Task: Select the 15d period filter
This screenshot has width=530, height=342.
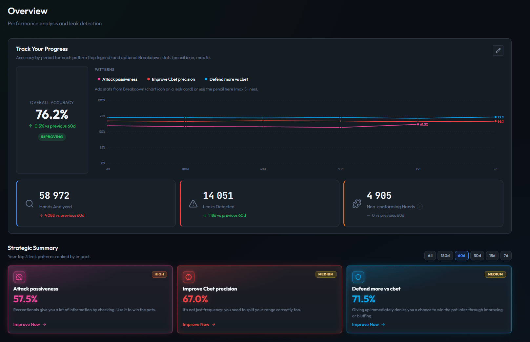Action: pos(492,256)
